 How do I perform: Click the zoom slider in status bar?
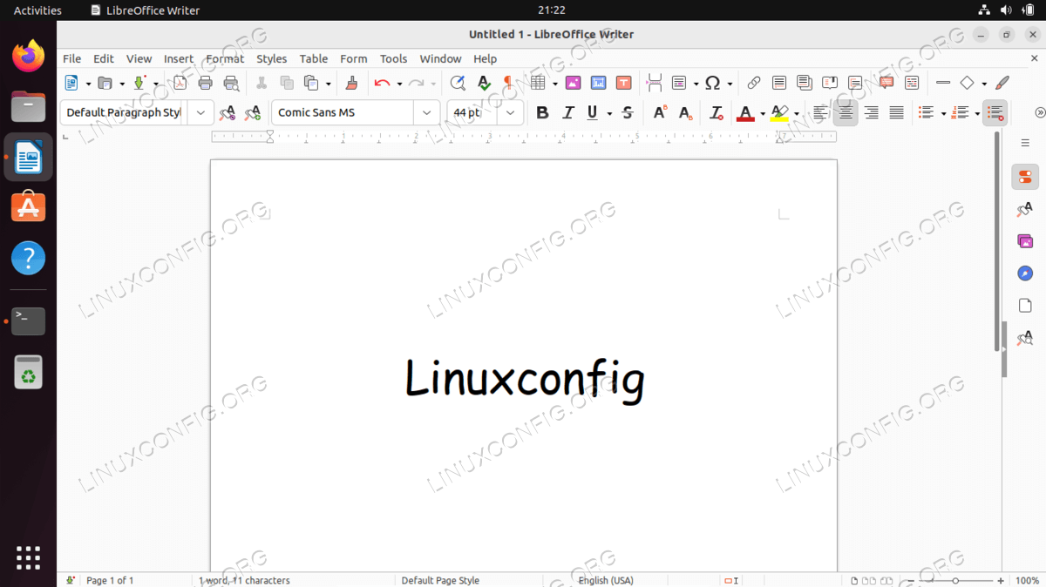point(955,580)
